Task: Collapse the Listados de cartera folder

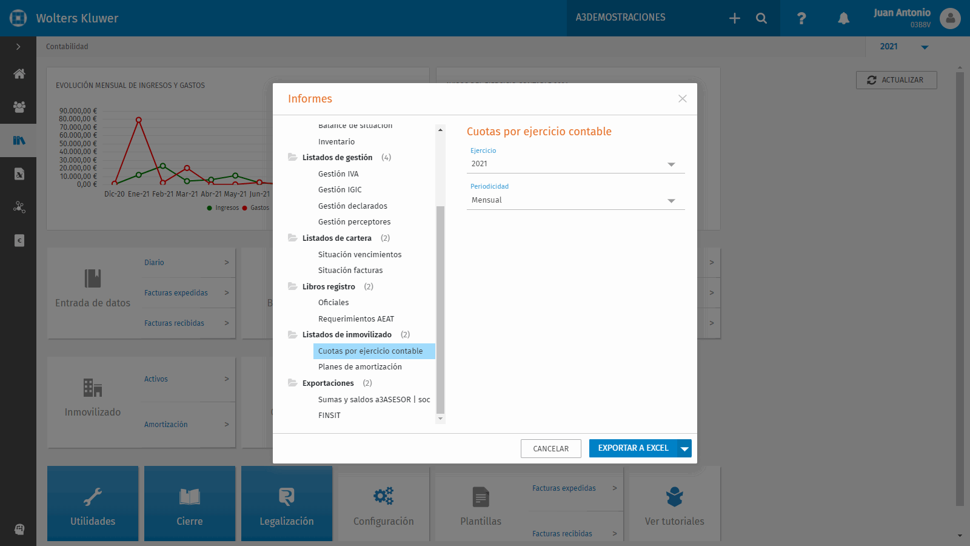Action: pyautogui.click(x=292, y=238)
